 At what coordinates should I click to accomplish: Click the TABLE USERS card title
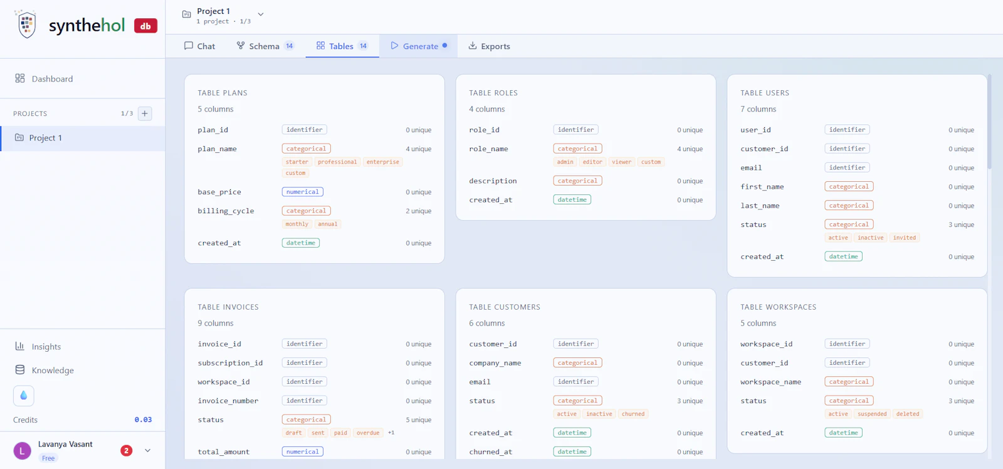click(x=765, y=93)
